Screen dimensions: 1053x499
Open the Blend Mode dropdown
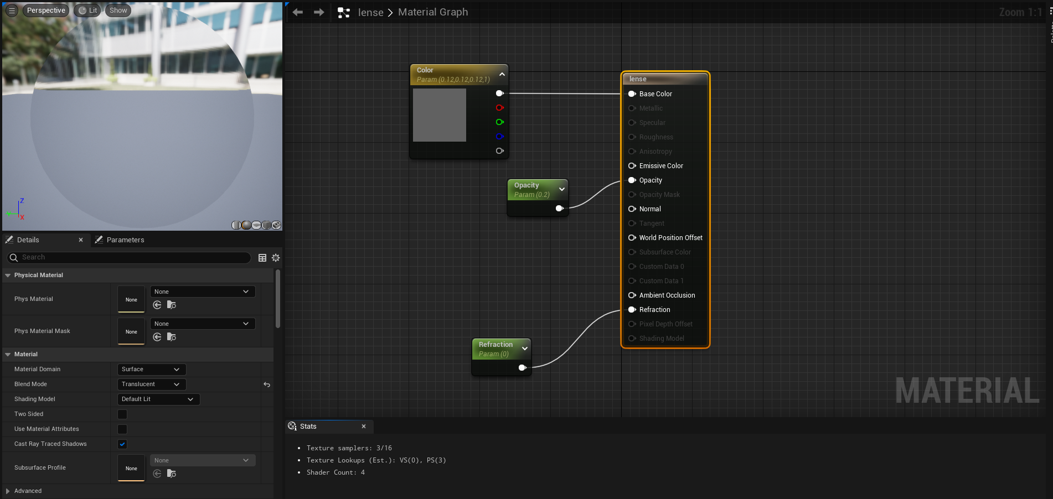pos(151,384)
